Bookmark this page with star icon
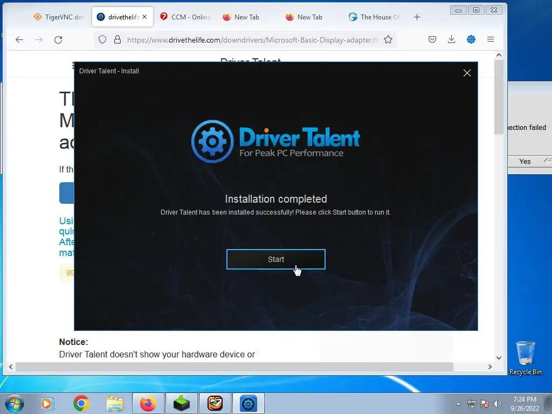 [388, 39]
